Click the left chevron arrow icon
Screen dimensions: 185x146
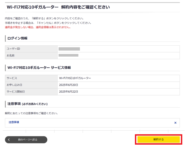tap(9, 140)
